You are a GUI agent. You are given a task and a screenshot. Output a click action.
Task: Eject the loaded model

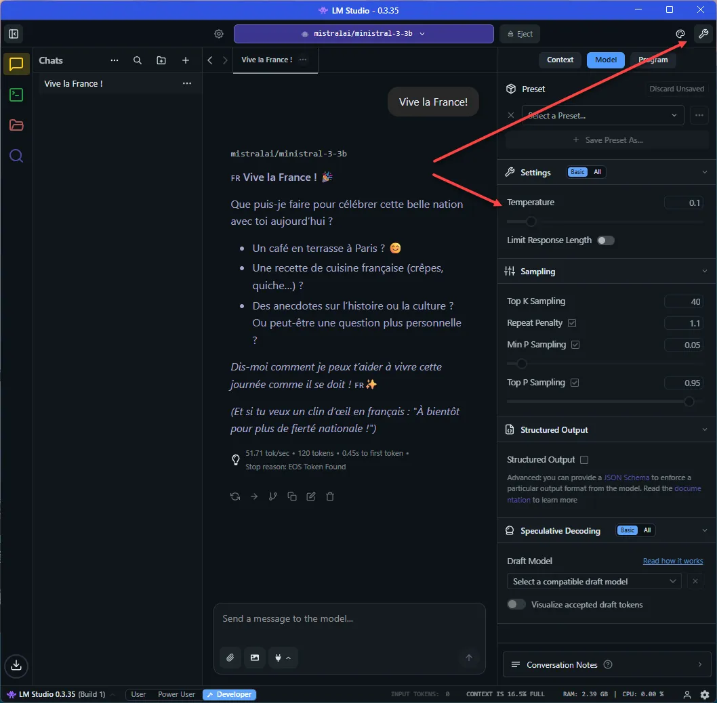click(x=519, y=34)
